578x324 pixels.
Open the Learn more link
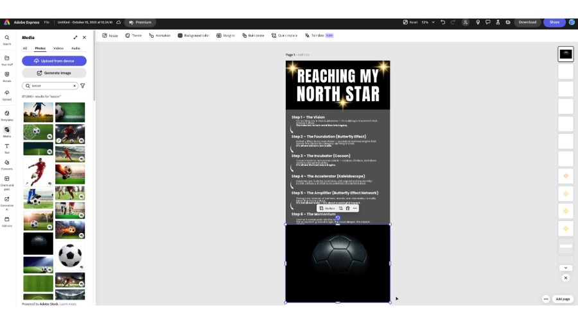[68, 304]
